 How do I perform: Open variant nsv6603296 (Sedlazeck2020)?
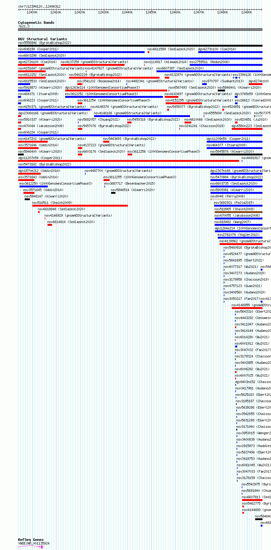pos(42,55)
